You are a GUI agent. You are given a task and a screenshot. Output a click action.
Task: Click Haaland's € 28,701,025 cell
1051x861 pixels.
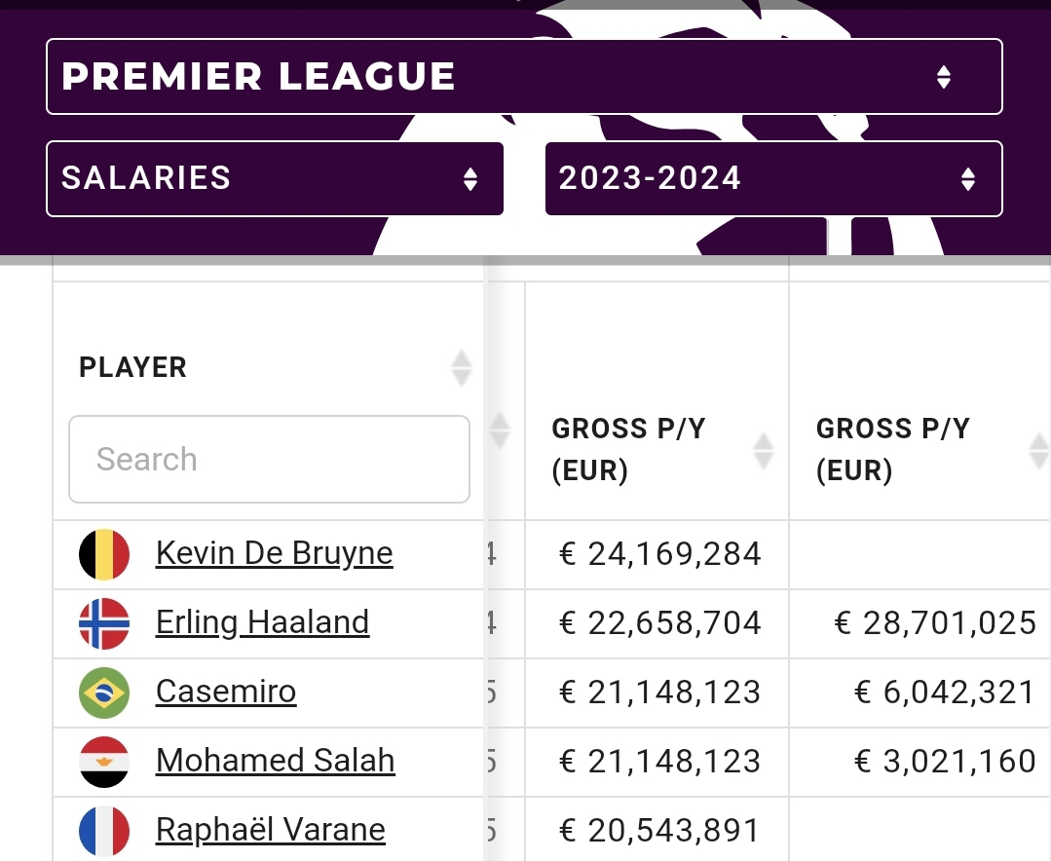click(x=935, y=622)
